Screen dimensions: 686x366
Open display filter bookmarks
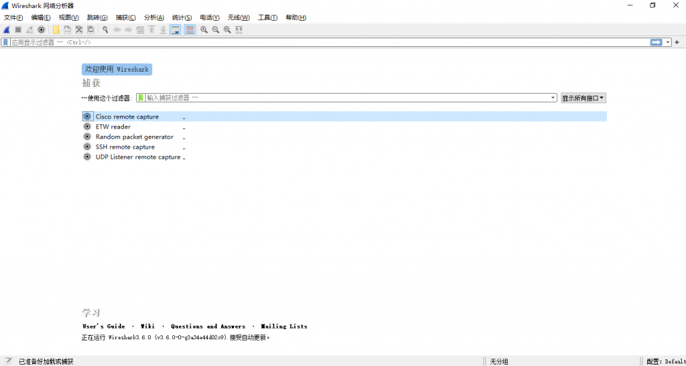coord(5,42)
